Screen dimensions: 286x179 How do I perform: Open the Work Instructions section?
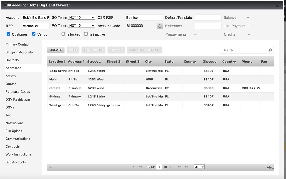(18, 154)
